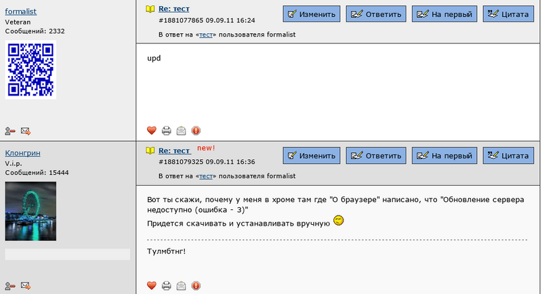
Task: Message Клонгрин using the sidebar envelope icon
Action: tap(26, 285)
